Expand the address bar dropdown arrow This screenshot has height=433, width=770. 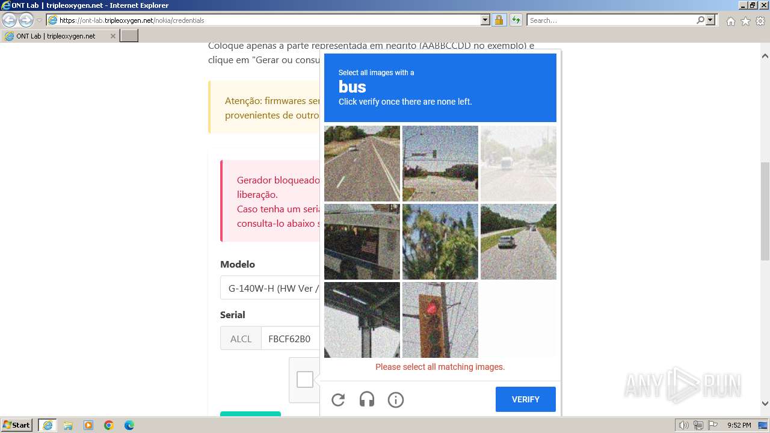[485, 20]
